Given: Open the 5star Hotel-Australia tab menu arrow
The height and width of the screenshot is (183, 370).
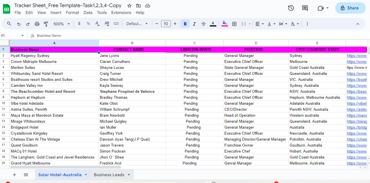Looking at the screenshot, I should click(86, 175).
